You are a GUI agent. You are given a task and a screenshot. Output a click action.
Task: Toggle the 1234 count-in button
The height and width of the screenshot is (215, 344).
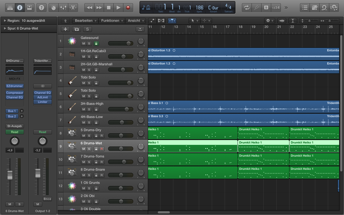tap(276, 8)
